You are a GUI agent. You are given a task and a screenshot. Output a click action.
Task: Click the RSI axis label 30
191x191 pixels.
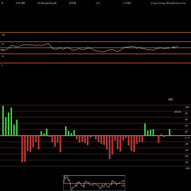pyautogui.click(x=3, y=56)
